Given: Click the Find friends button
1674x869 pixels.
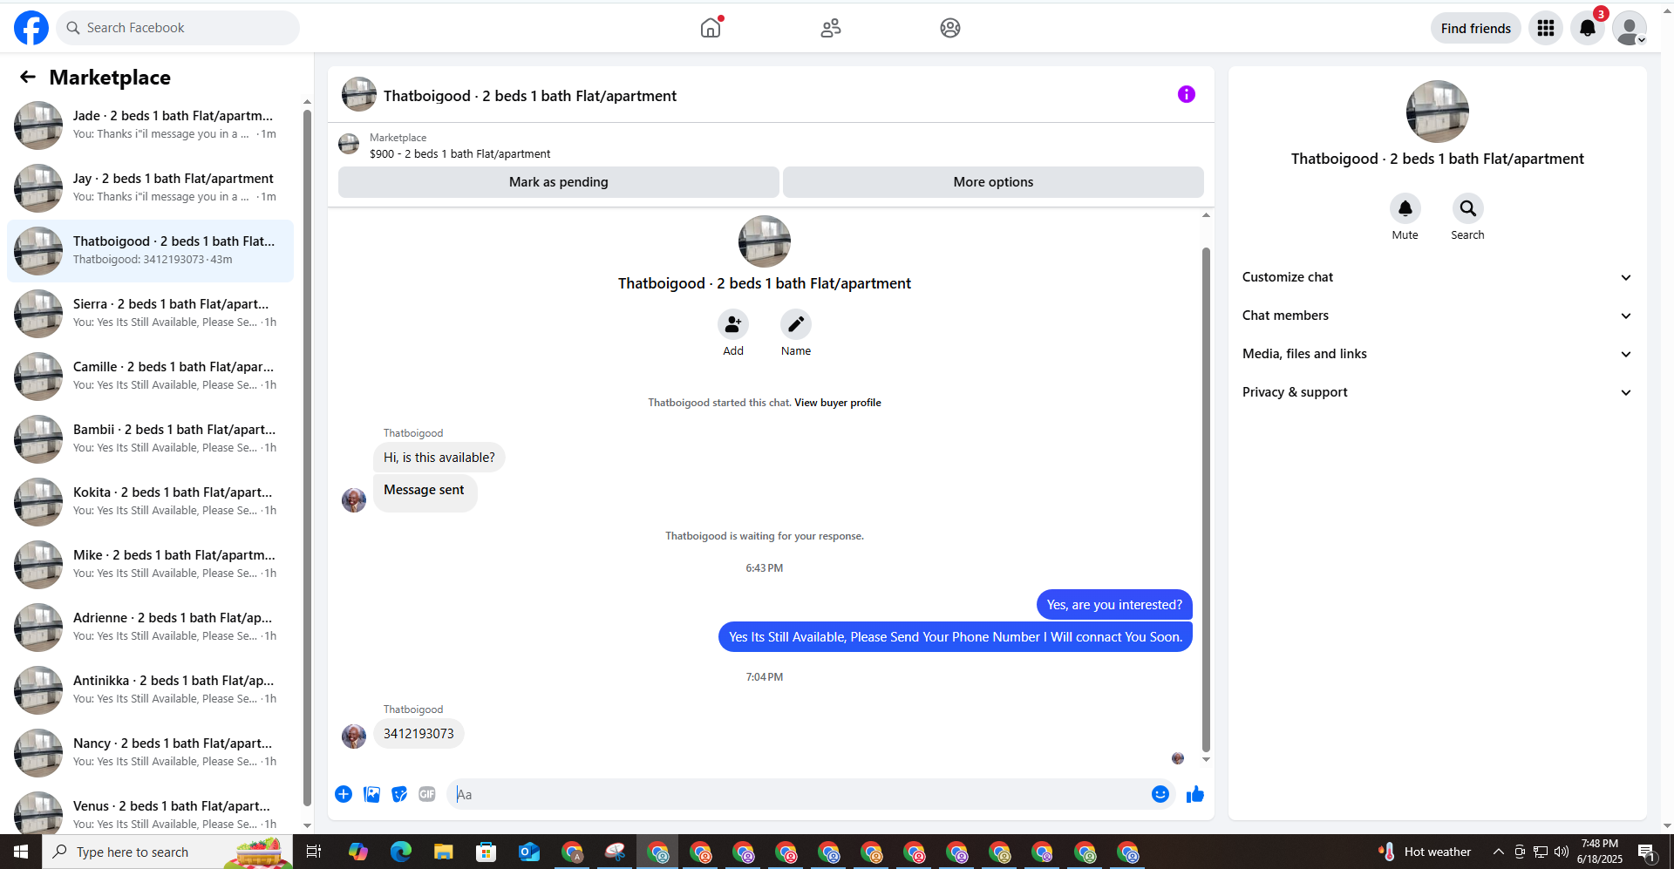Looking at the screenshot, I should 1476,28.
